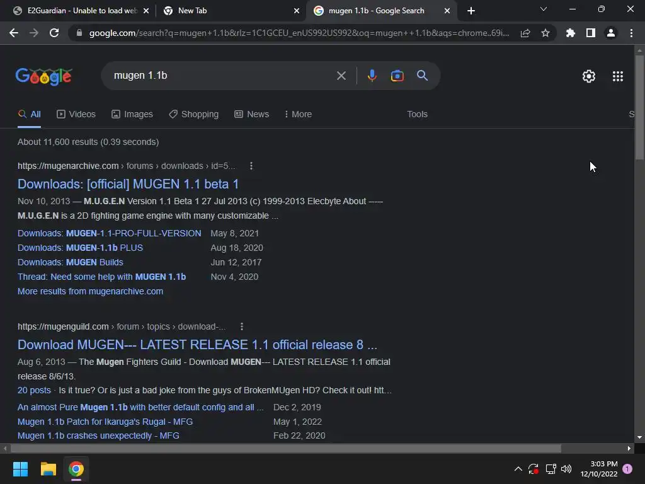Expand the More search filters

[298, 115]
